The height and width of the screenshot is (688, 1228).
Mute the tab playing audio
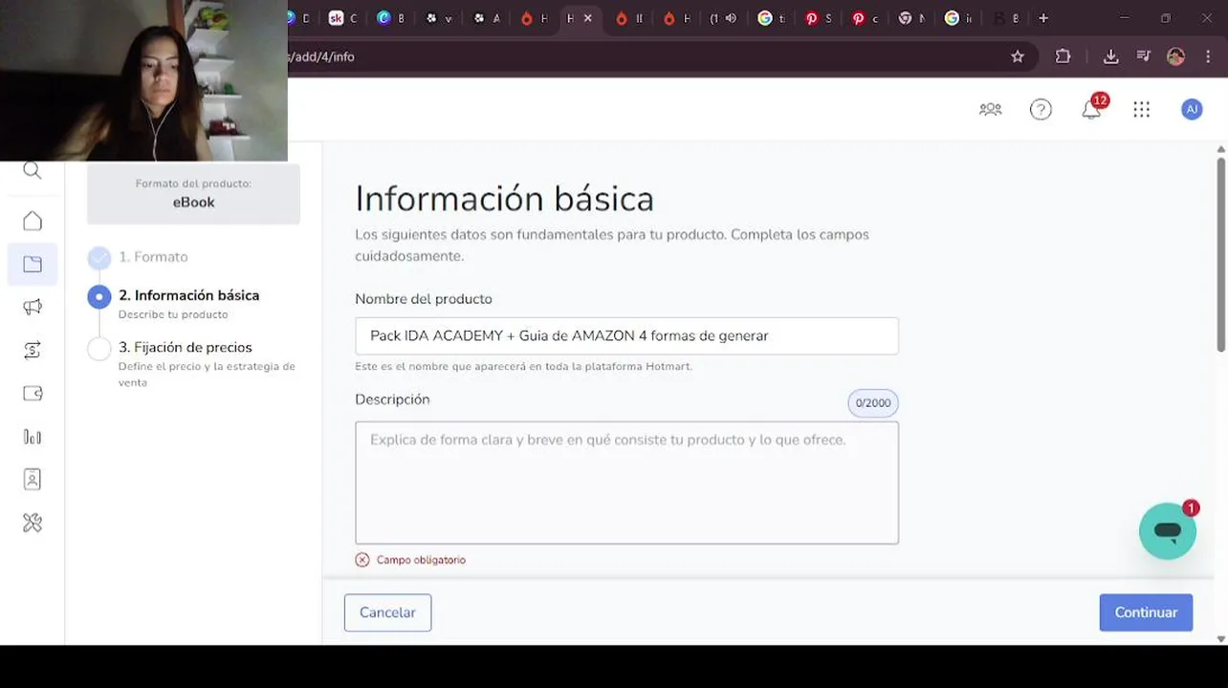(x=731, y=18)
